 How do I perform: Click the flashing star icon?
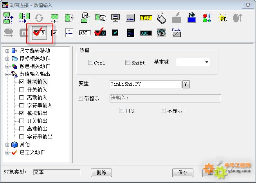pos(222,18)
